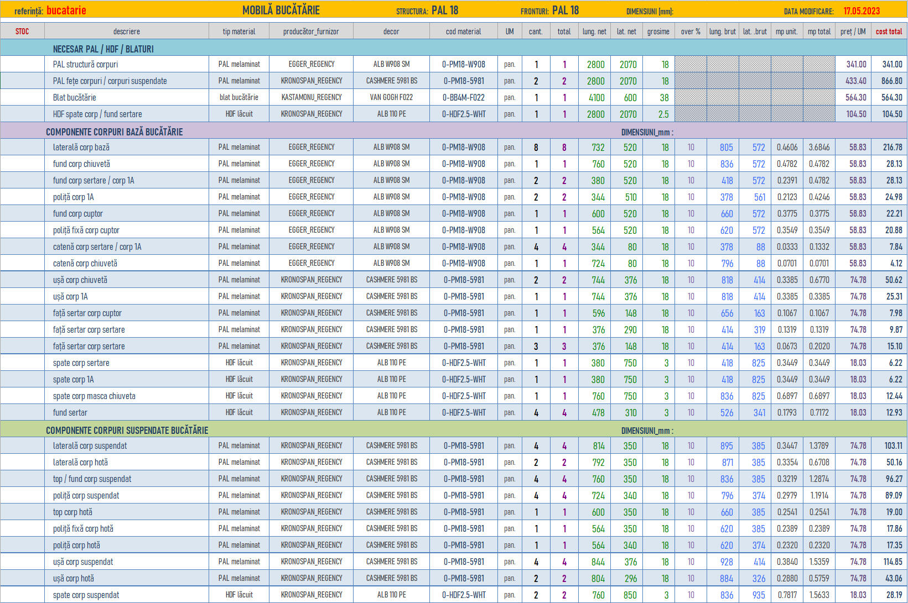Click the 'cost total' column header
908x603 pixels.
click(889, 32)
